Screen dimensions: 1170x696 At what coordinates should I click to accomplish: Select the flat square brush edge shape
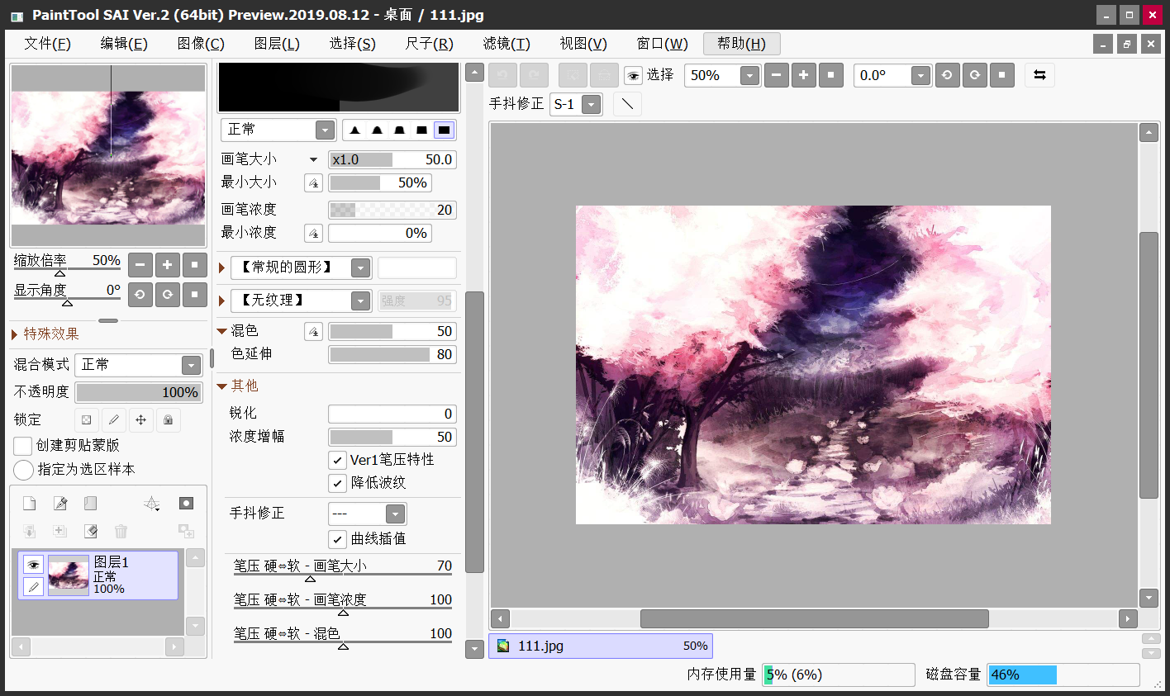pyautogui.click(x=445, y=130)
